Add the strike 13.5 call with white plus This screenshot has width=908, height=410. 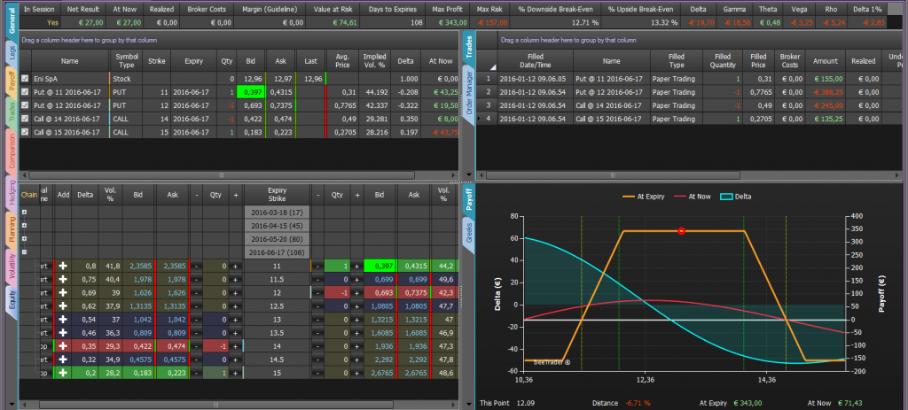point(63,332)
